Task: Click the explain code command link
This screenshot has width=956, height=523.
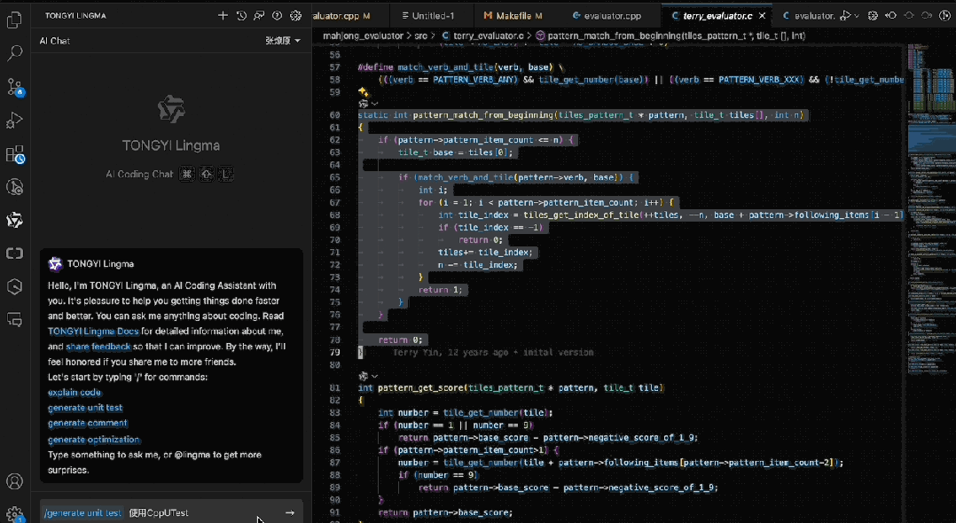Action: (74, 392)
